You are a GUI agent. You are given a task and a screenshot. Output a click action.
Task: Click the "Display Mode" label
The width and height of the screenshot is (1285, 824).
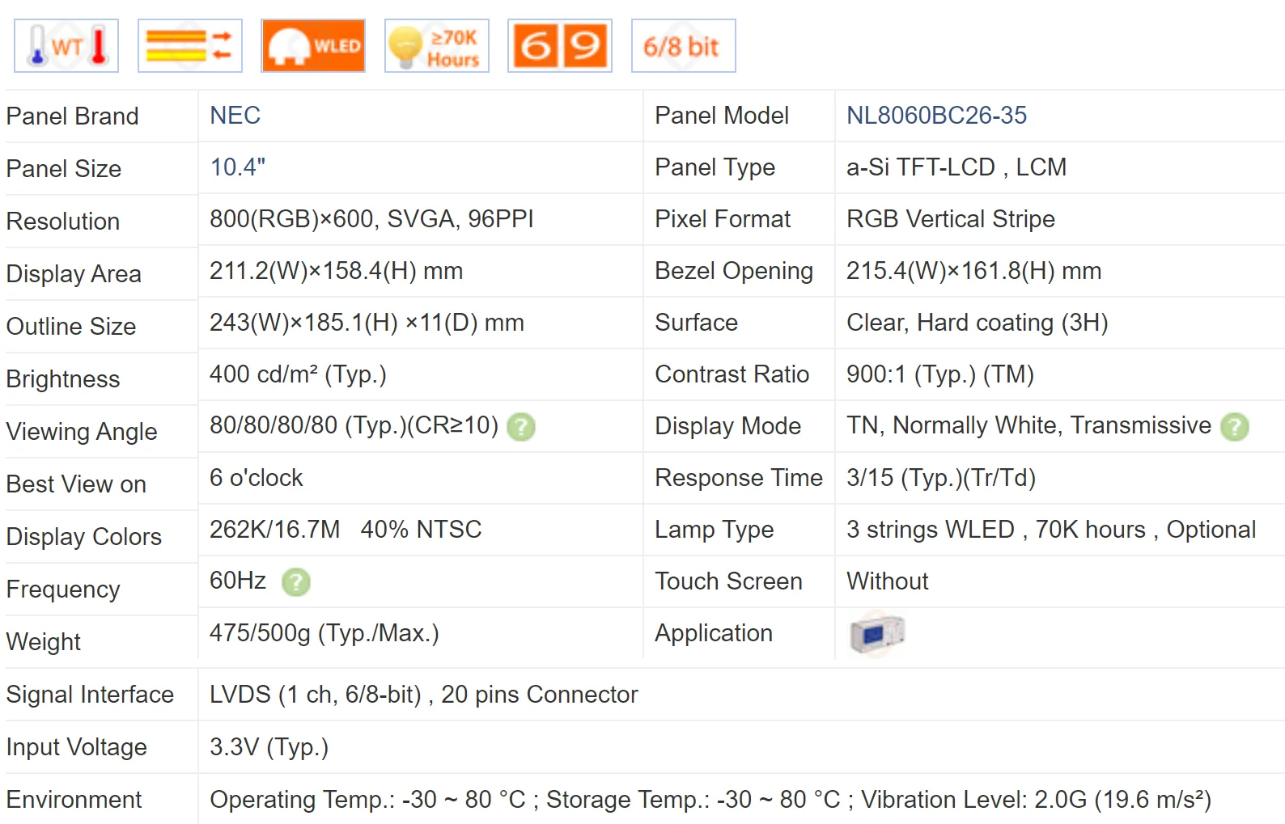727,426
